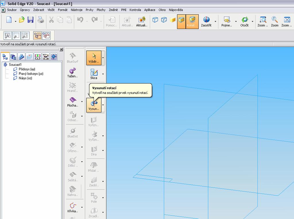Print with the printer icon
This screenshot has width=294, height=219.
pyautogui.click(x=41, y=20)
